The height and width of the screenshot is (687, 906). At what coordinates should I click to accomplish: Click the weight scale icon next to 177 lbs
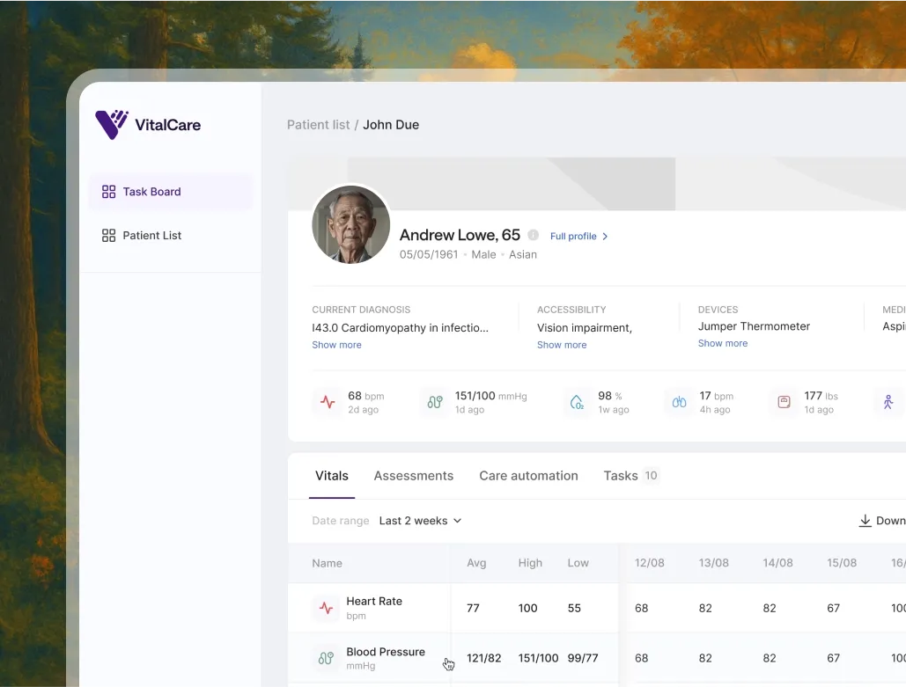784,402
